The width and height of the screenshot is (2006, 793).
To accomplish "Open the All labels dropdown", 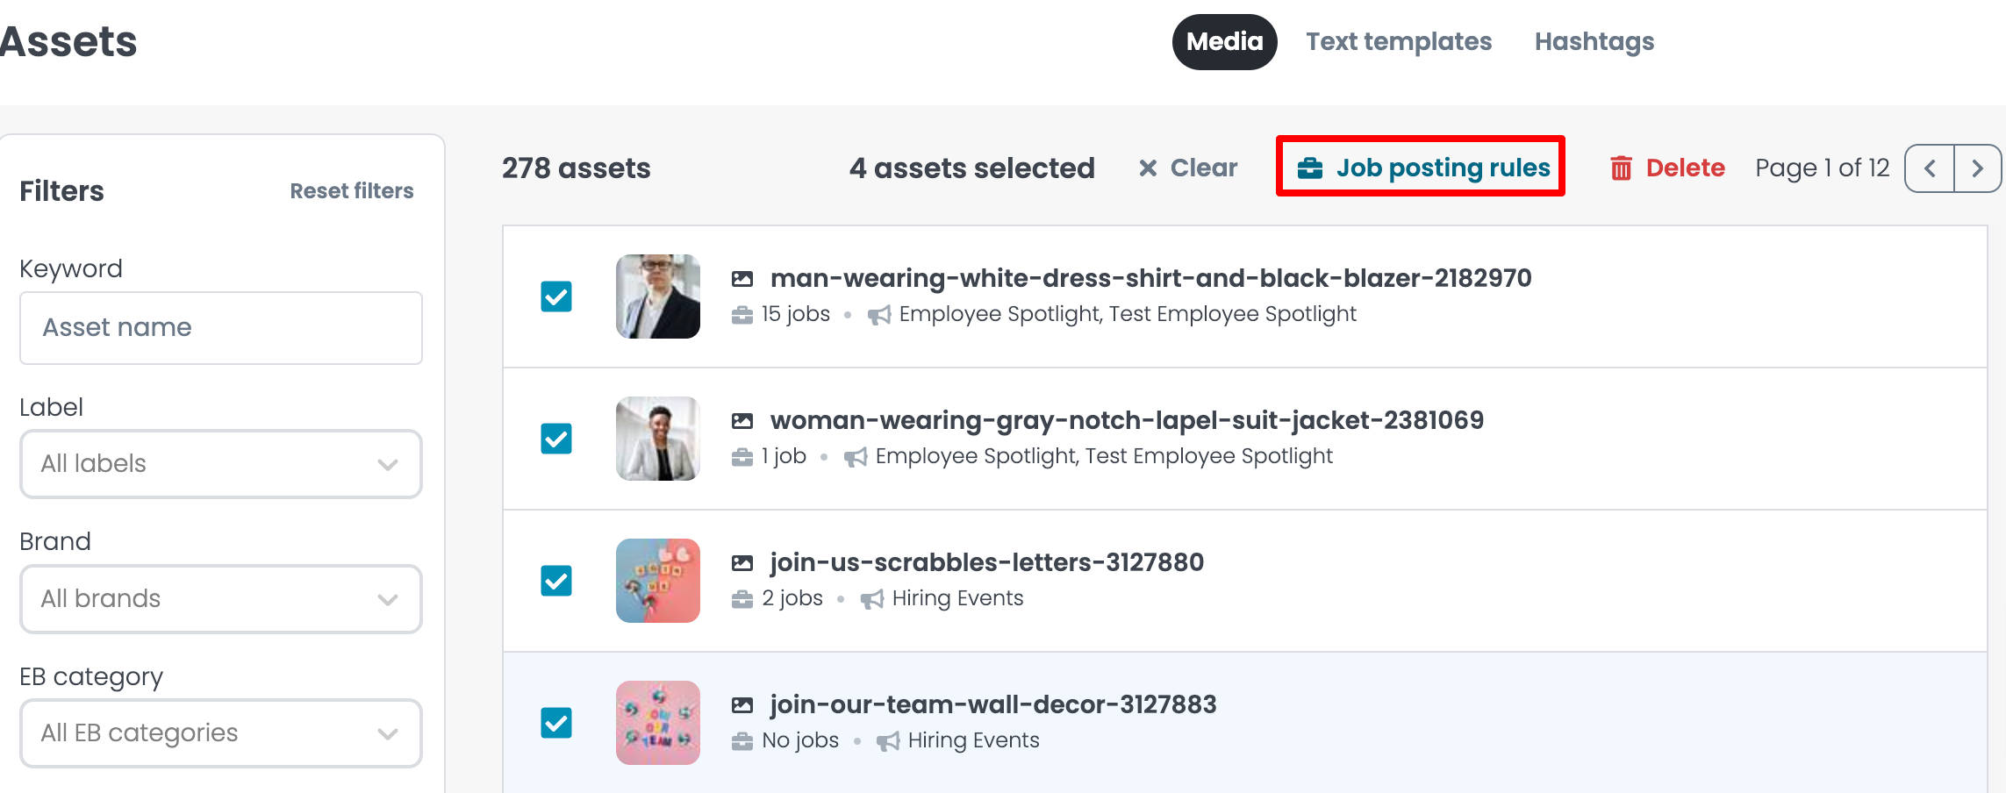I will [220, 464].
